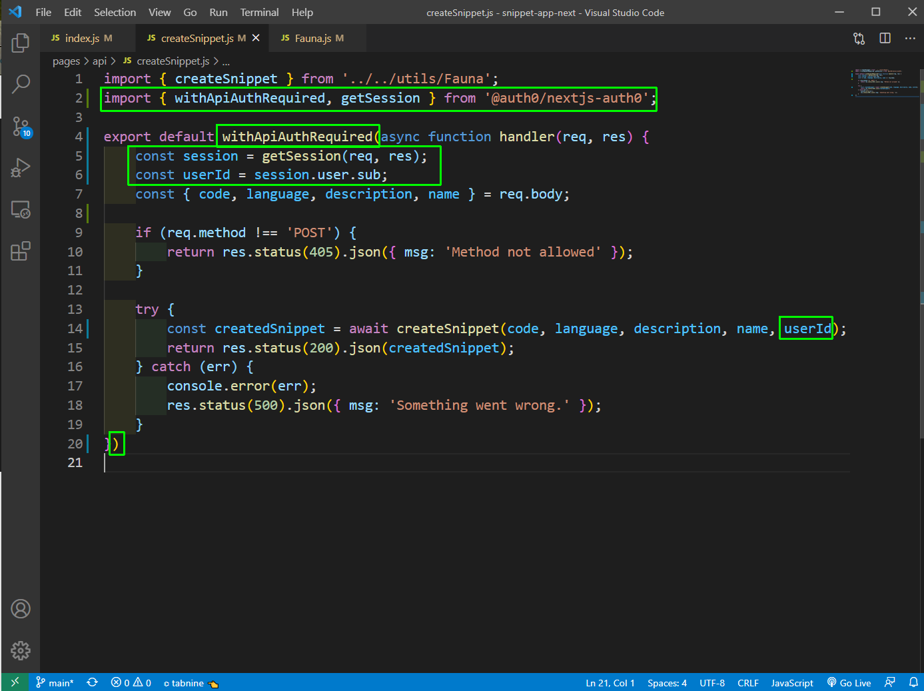Open the Explorer view in activity bar
Image resolution: width=924 pixels, height=691 pixels.
(21, 43)
